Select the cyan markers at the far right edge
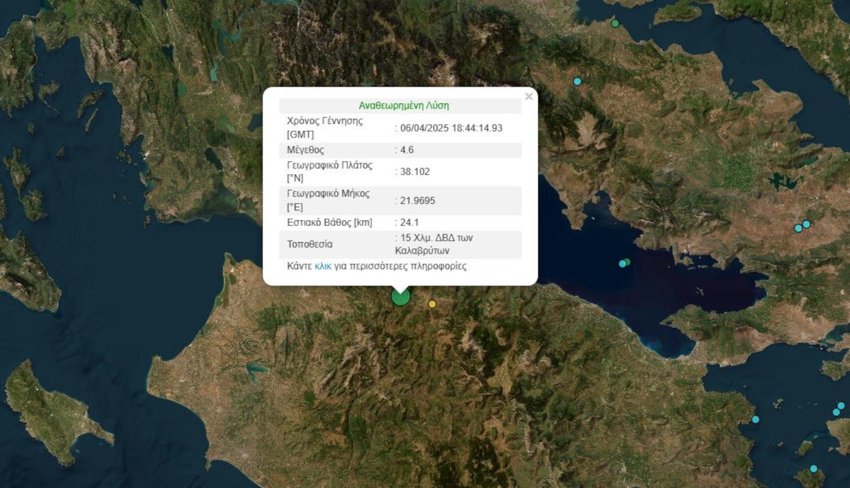850x488 pixels. [x=839, y=409]
